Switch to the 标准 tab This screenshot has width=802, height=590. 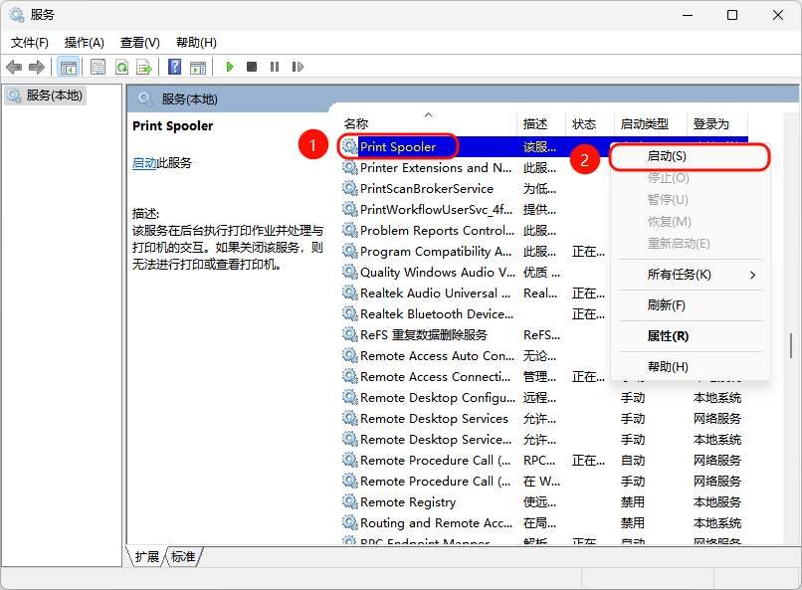183,557
